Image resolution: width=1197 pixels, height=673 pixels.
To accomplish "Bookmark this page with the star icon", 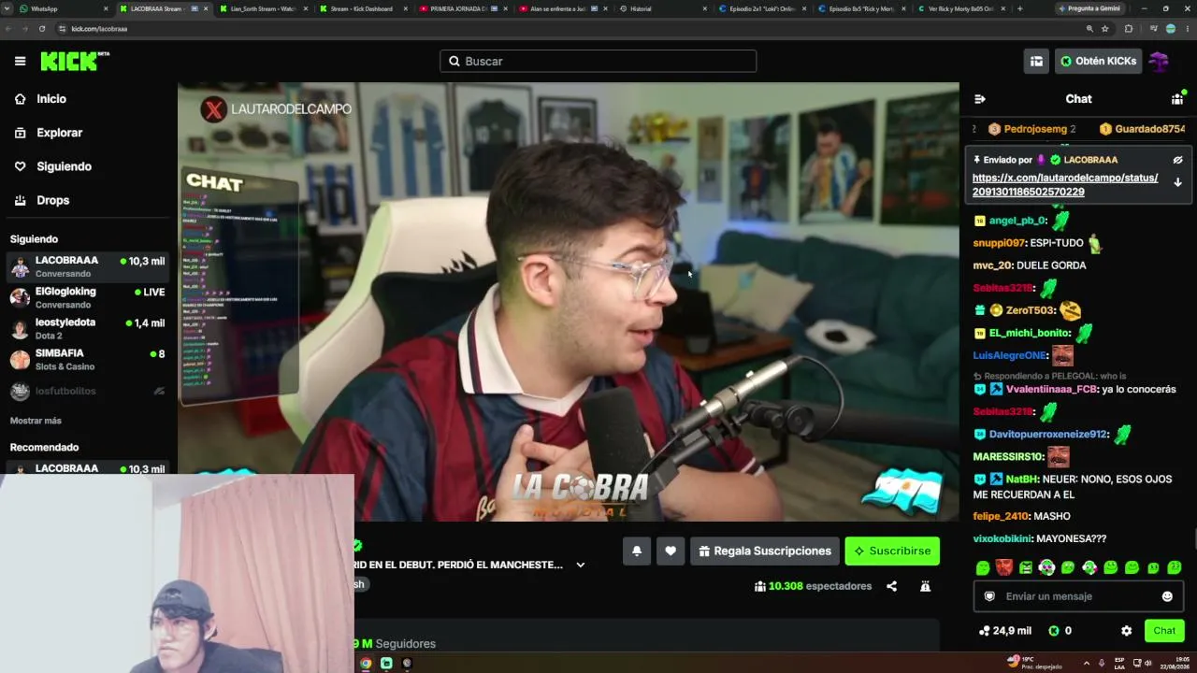I will click(1104, 29).
